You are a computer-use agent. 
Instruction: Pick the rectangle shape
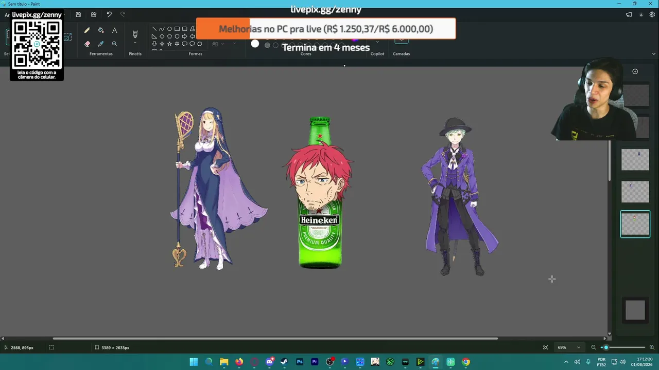[x=177, y=29]
